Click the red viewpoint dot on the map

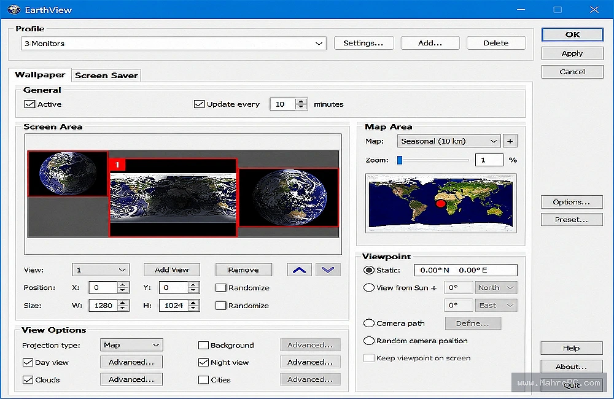click(440, 204)
